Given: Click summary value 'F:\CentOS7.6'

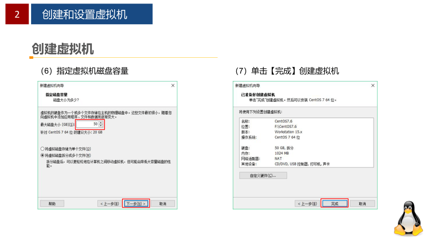Looking at the screenshot, I should [286, 126].
